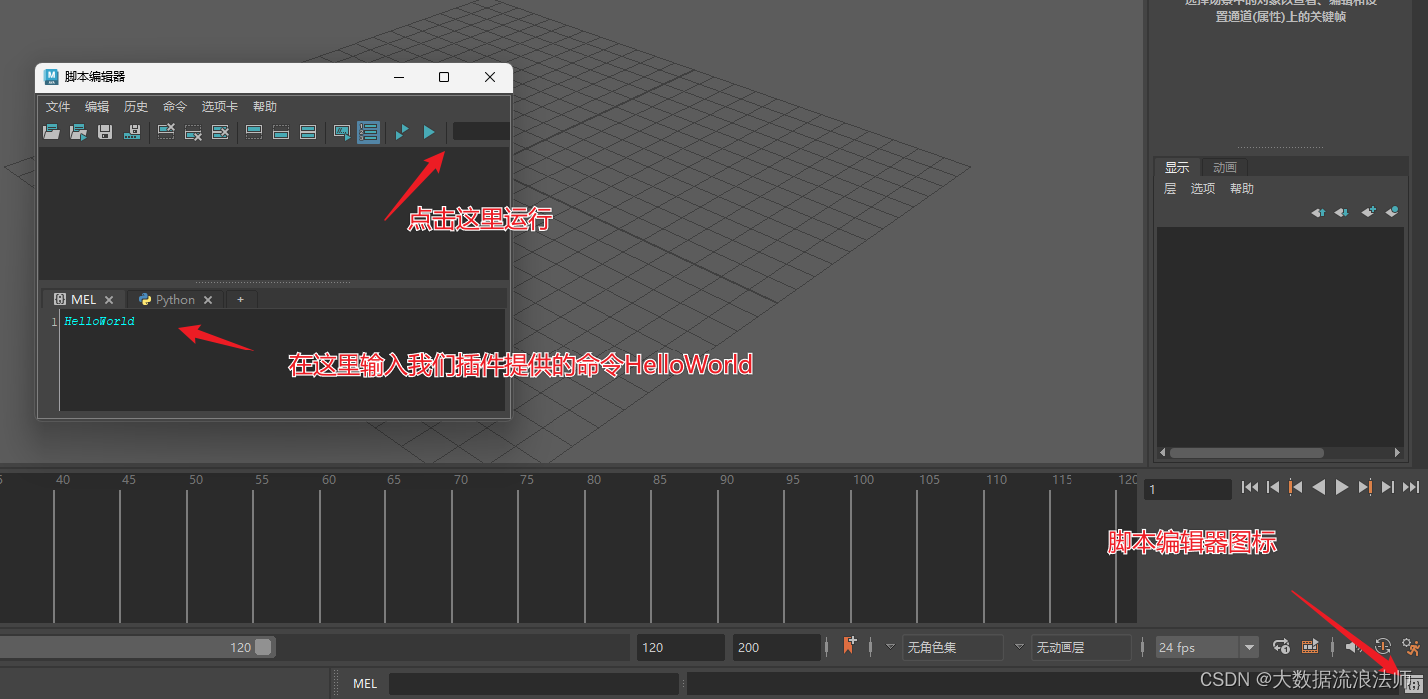Viewport: 1428px width, 699px height.
Task: Close the Python tab with its X
Action: 208,300
